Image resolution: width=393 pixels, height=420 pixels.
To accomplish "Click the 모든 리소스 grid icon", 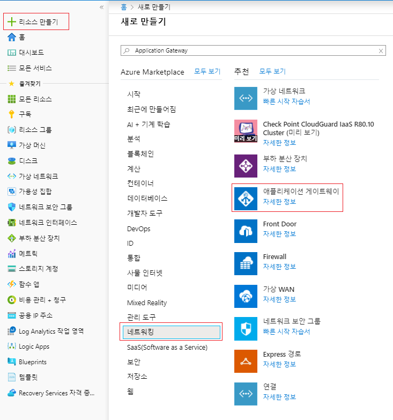I will coord(11,99).
